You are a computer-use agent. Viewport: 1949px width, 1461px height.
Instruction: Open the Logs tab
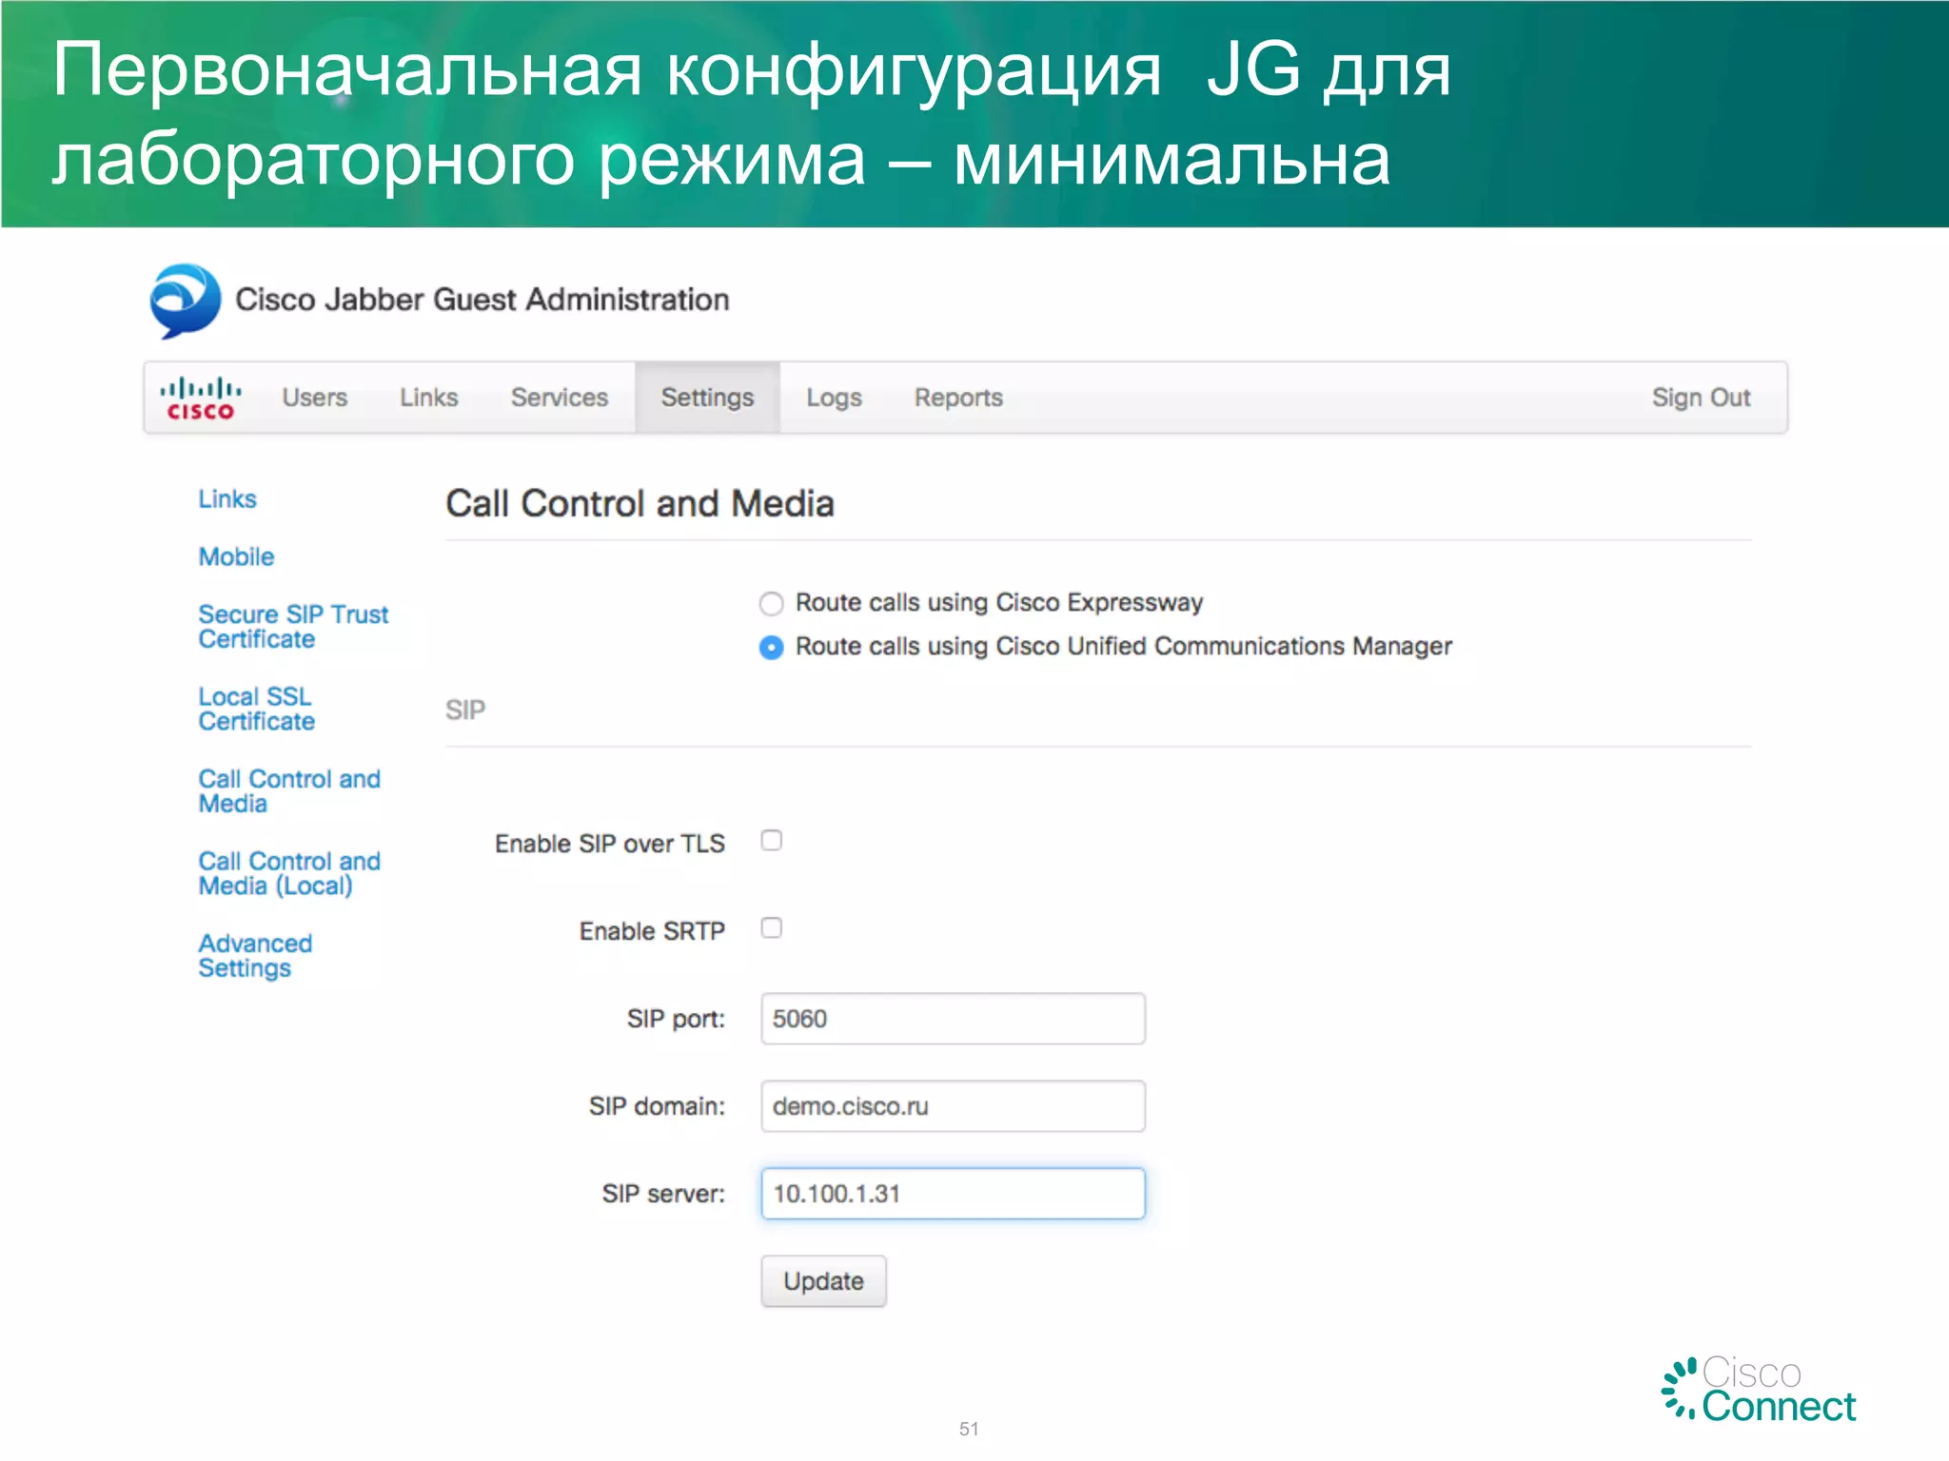tap(834, 398)
